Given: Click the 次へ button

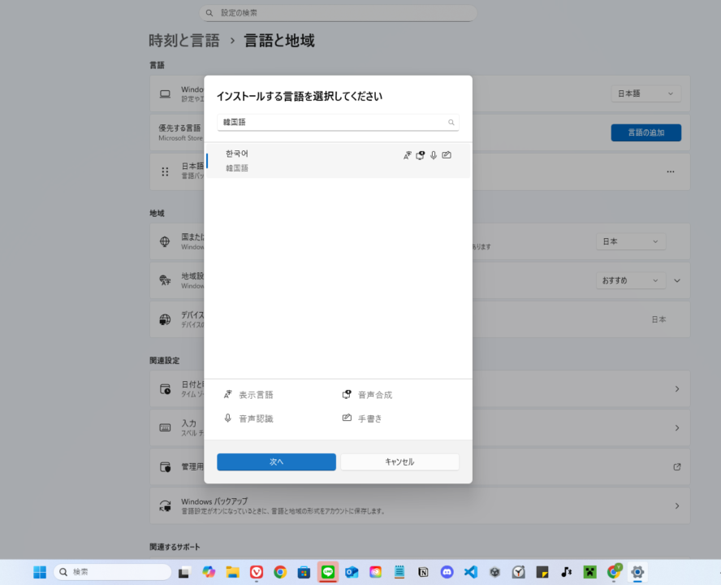Looking at the screenshot, I should coord(276,461).
